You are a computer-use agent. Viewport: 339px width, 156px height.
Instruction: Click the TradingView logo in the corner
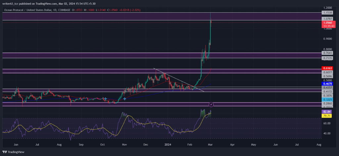point(13,152)
